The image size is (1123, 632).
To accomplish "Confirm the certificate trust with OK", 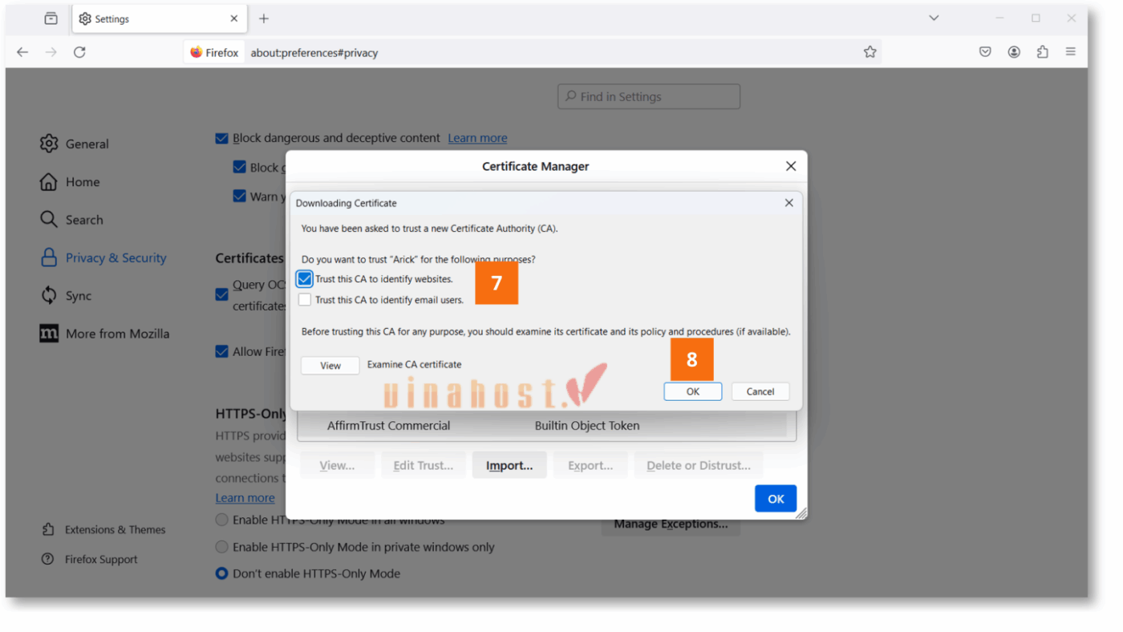I will point(692,391).
